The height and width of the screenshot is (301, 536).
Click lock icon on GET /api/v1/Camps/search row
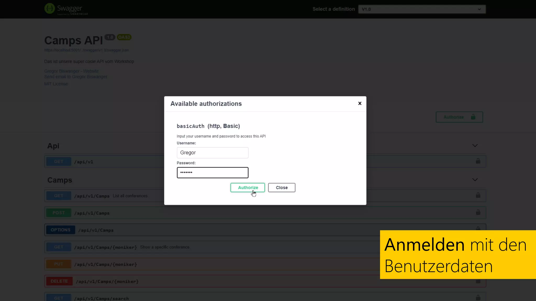click(478, 298)
